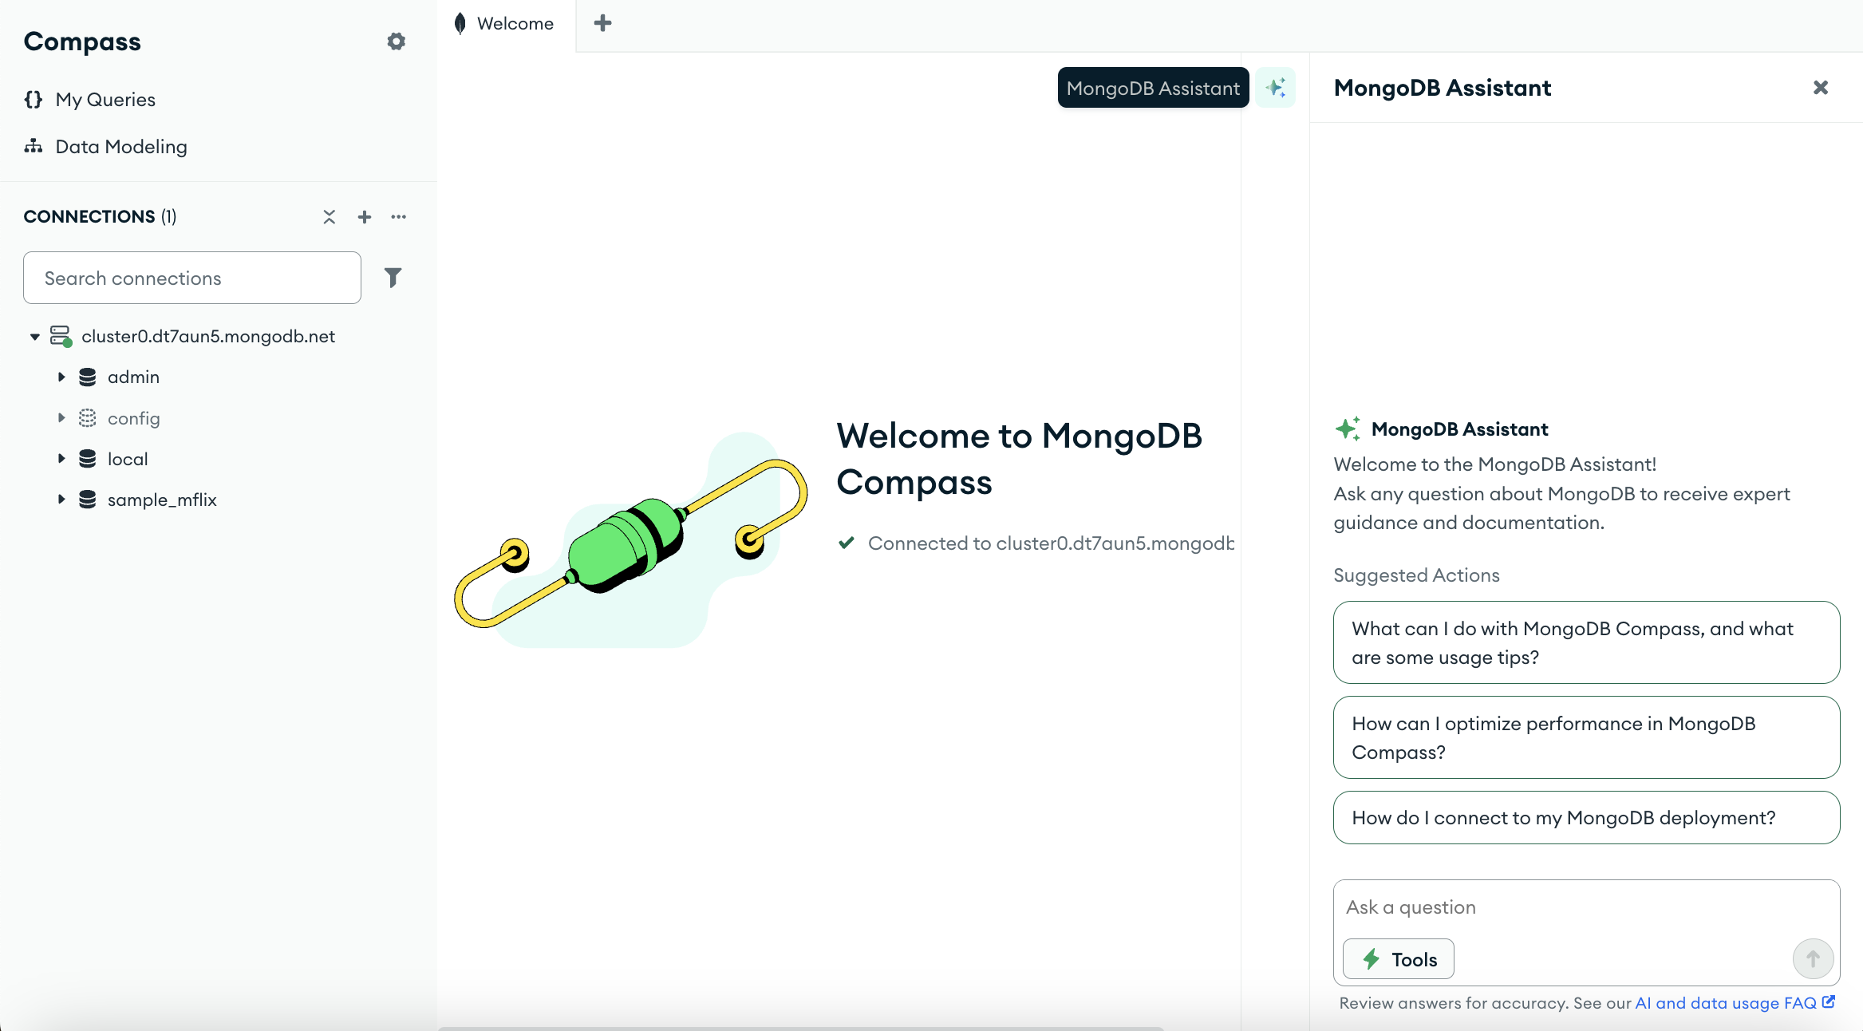Select the optimize performance suggested action
This screenshot has width=1863, height=1031.
click(x=1585, y=737)
